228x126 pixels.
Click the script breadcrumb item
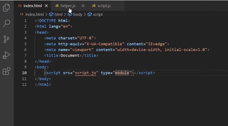point(98,14)
